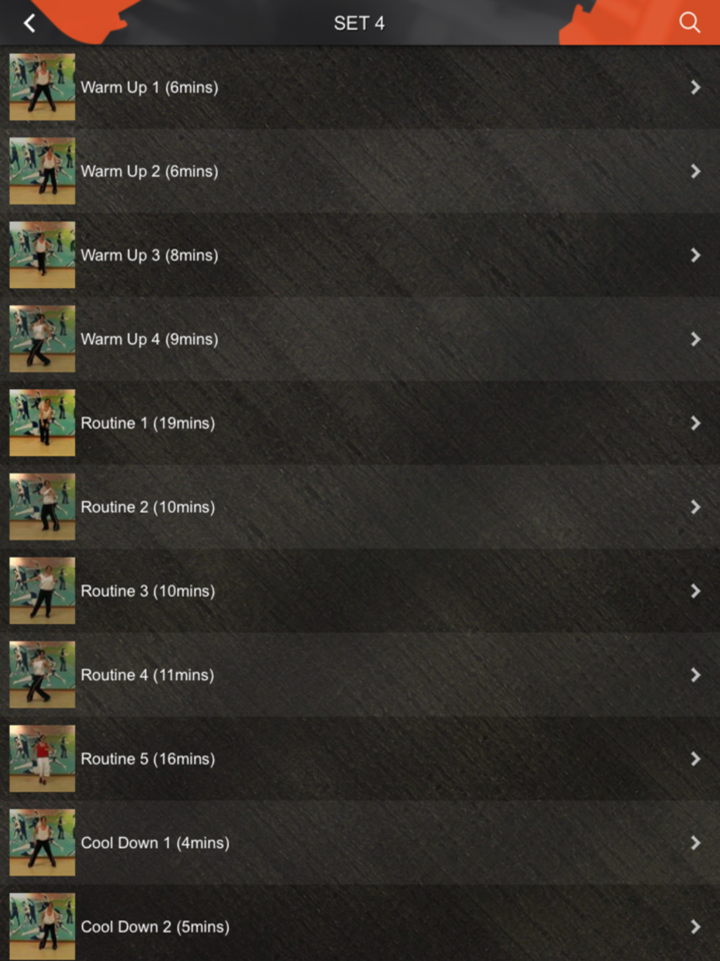Tap the Routine 5 red-shirt thumbnail
This screenshot has height=961, width=720.
click(x=42, y=759)
